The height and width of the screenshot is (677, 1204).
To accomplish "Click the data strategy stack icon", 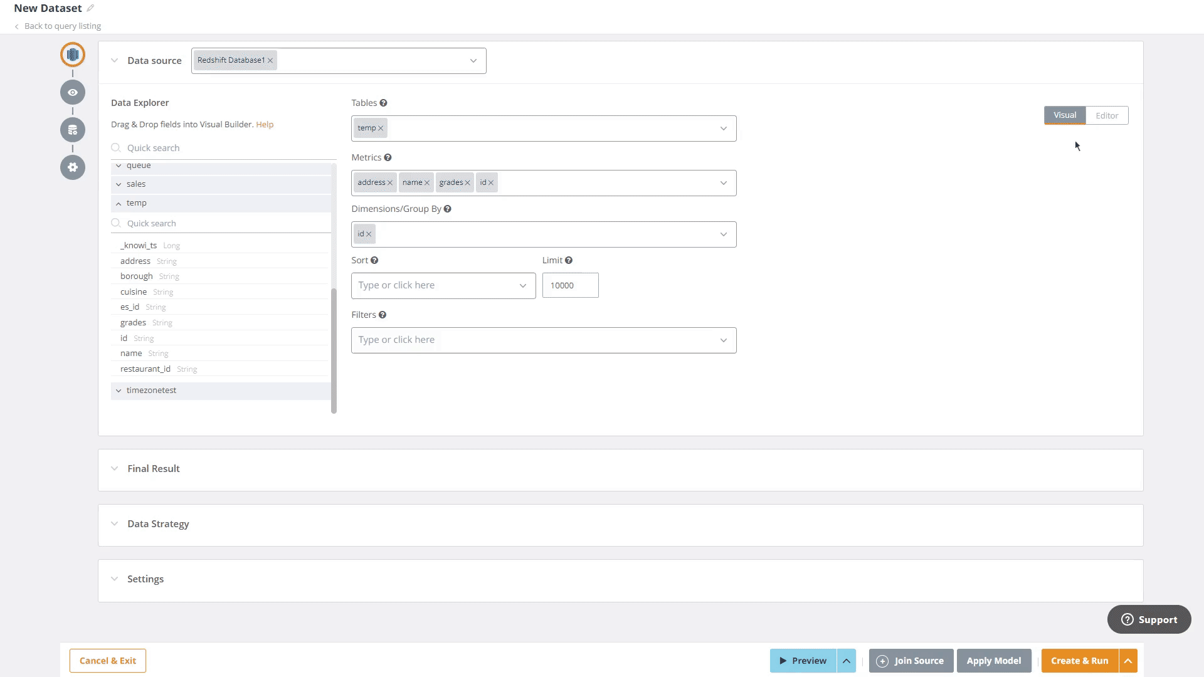I will pyautogui.click(x=73, y=130).
